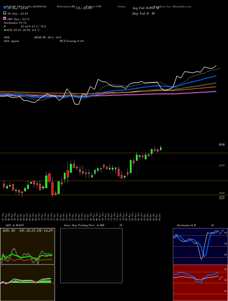Open the blue Stochastics mini chart
228x301 pixels.
click(200, 246)
